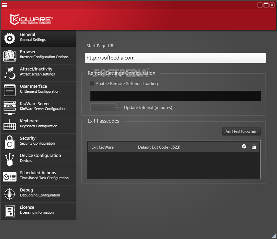Switch to Debugging Configuration

tap(39, 194)
